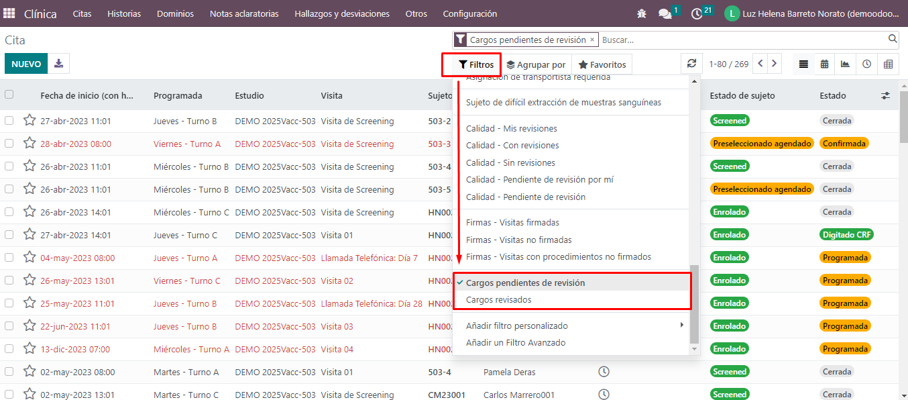The height and width of the screenshot is (400, 908).
Task: Open the apps grid menu icon
Action: 9,13
